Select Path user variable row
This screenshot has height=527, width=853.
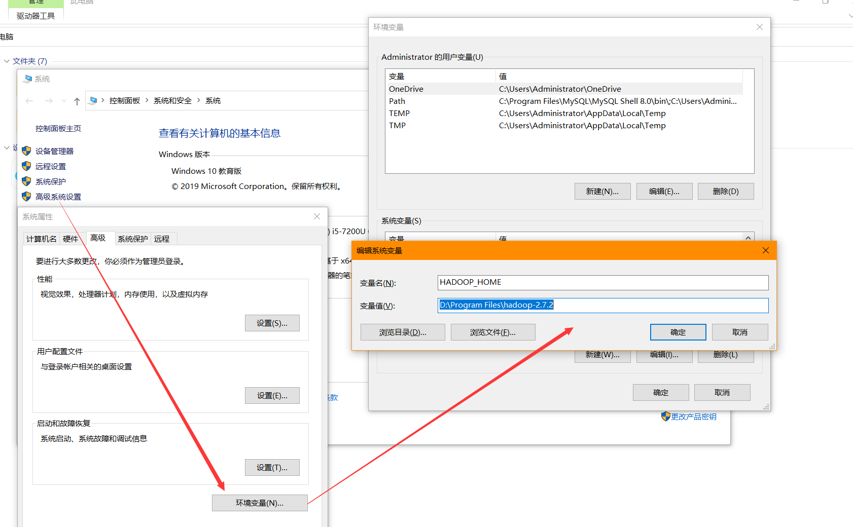click(564, 101)
